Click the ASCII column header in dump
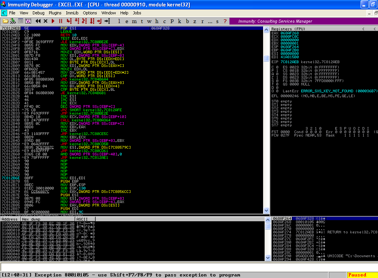 [x=85, y=219]
